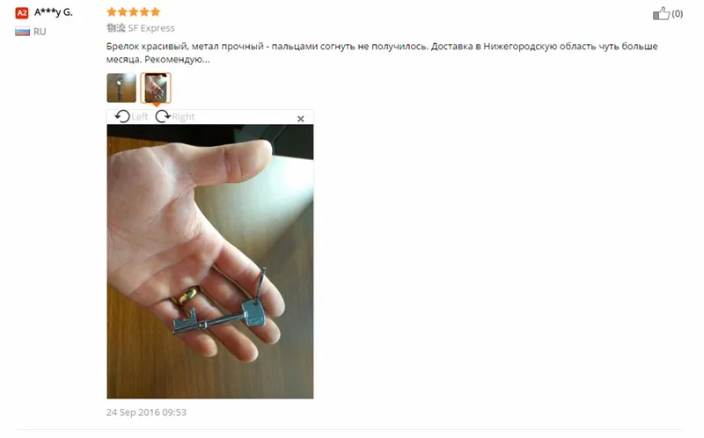This screenshot has height=438, width=704.
Task: Open the first review photo thumbnail
Action: [x=121, y=88]
